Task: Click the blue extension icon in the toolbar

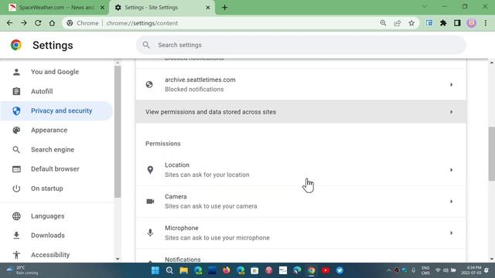Action: click(x=429, y=23)
